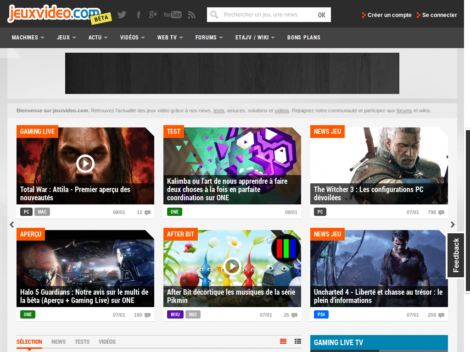Click the TEST label on the Kalimba card
The width and height of the screenshot is (470, 352).
173,132
